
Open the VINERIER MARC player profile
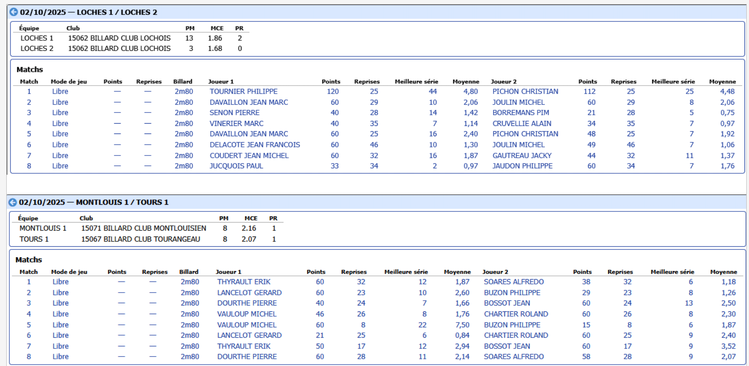(236, 124)
